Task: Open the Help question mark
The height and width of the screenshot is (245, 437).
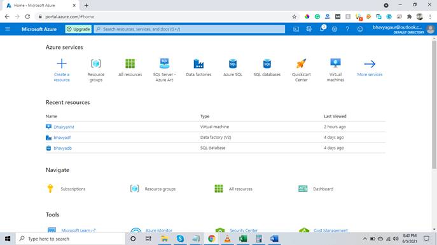Action: (347, 29)
